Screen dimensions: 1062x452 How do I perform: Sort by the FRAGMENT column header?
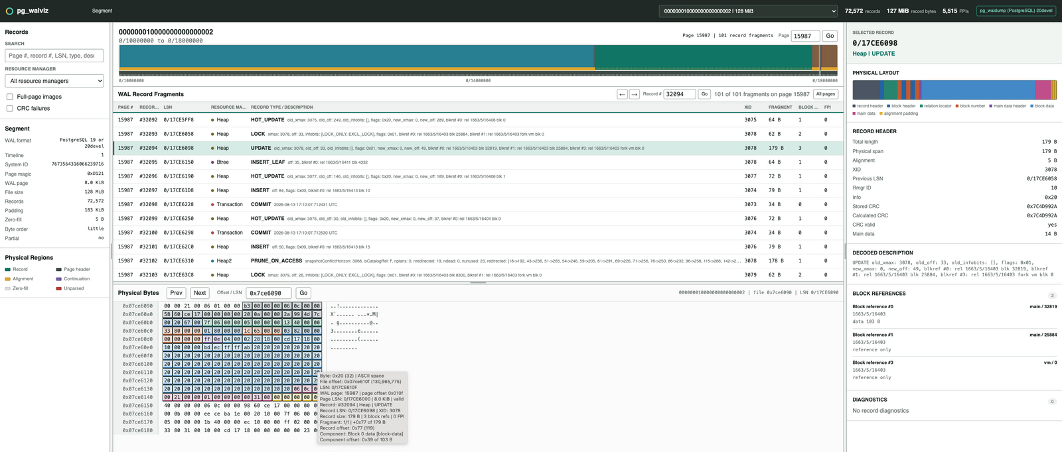pos(780,107)
